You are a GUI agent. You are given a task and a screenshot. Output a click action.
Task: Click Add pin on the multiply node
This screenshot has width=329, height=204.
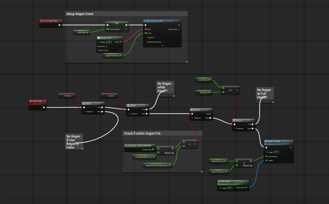click(248, 166)
